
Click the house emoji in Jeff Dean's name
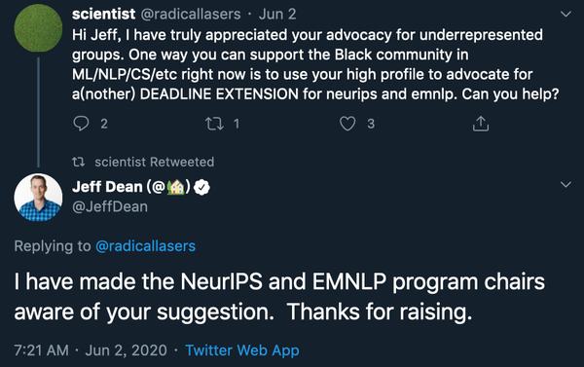[x=175, y=187]
